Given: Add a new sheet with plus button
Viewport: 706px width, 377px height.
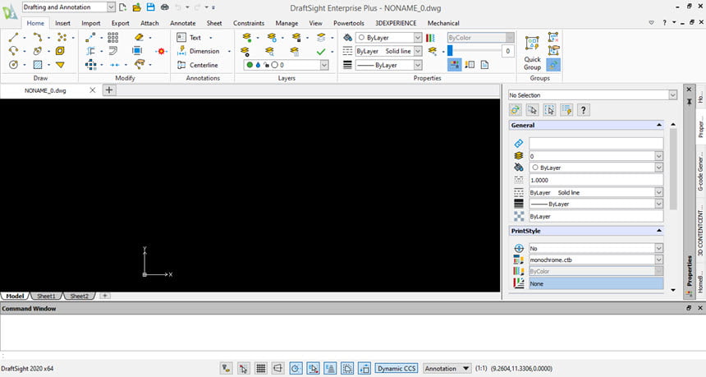Looking at the screenshot, I should (104, 296).
